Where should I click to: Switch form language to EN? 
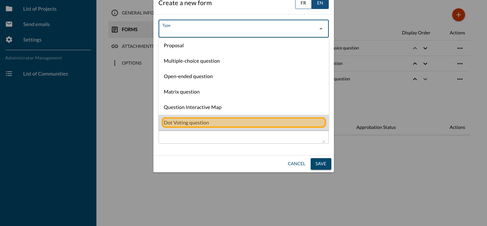pos(320,3)
